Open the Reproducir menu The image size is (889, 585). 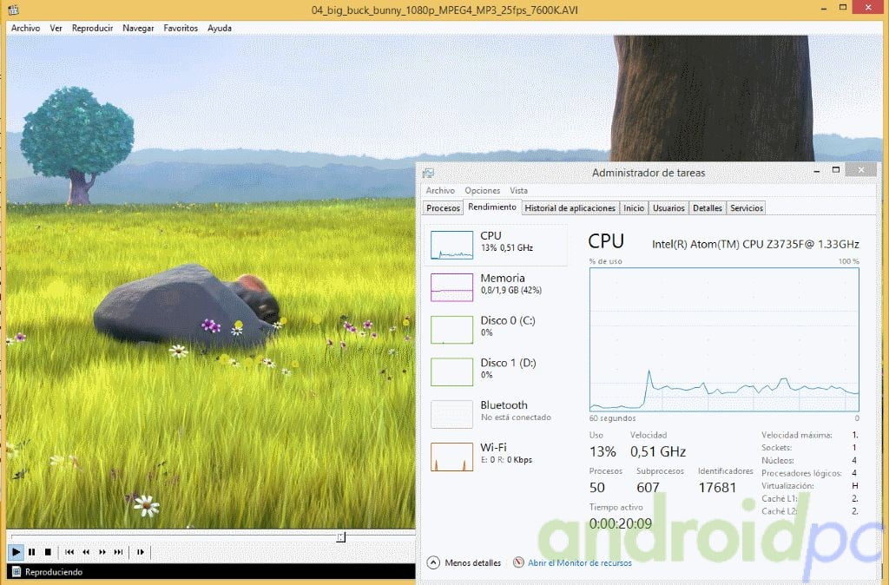92,28
